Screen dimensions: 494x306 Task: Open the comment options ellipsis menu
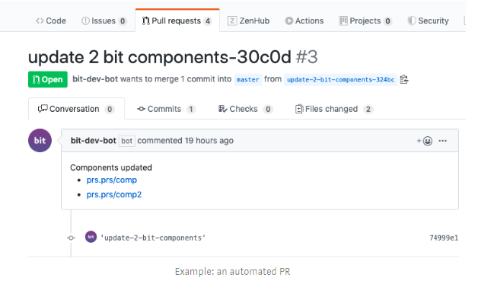(x=443, y=141)
